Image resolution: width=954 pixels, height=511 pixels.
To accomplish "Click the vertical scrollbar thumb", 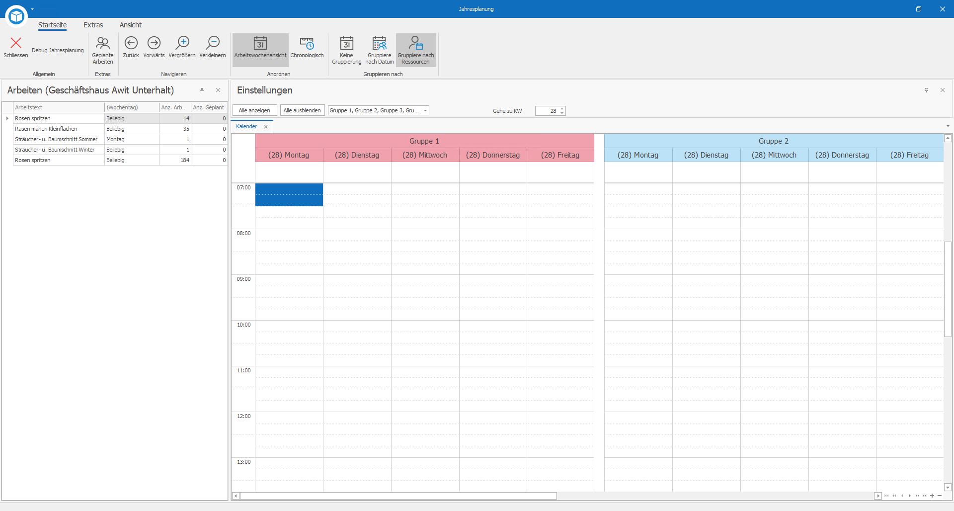I will pyautogui.click(x=948, y=289).
